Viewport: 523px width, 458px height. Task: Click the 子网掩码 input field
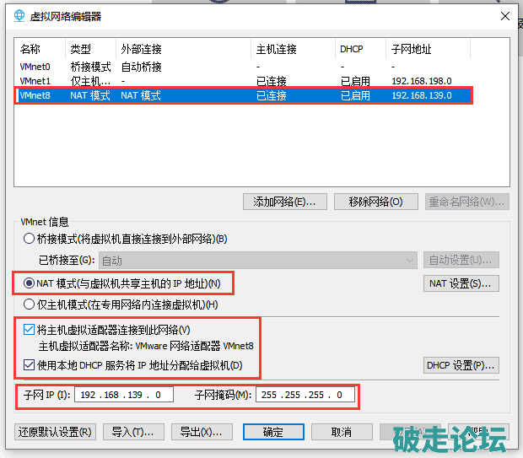(x=305, y=395)
